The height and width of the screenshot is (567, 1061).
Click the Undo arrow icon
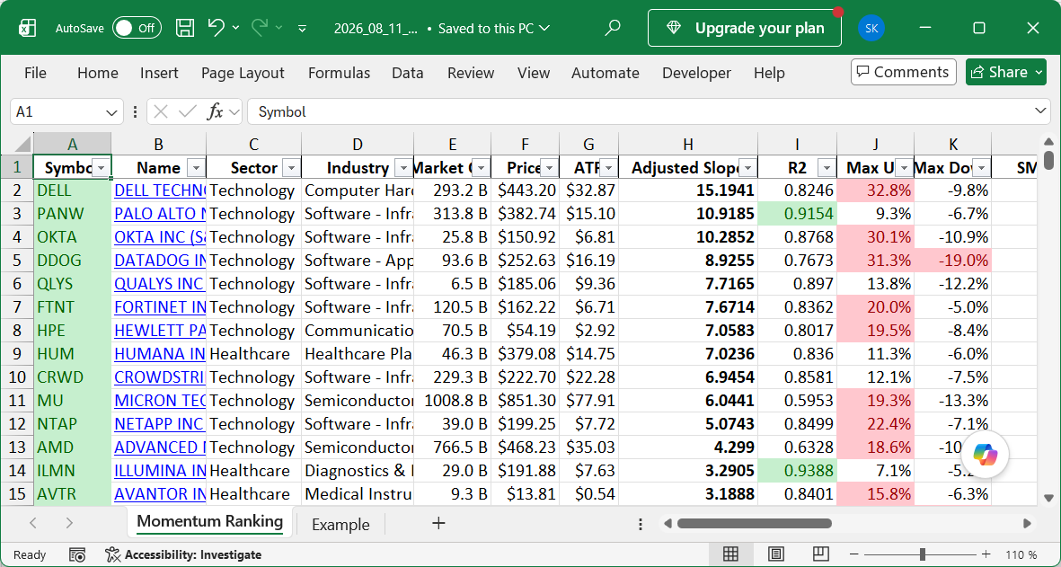pos(216,28)
